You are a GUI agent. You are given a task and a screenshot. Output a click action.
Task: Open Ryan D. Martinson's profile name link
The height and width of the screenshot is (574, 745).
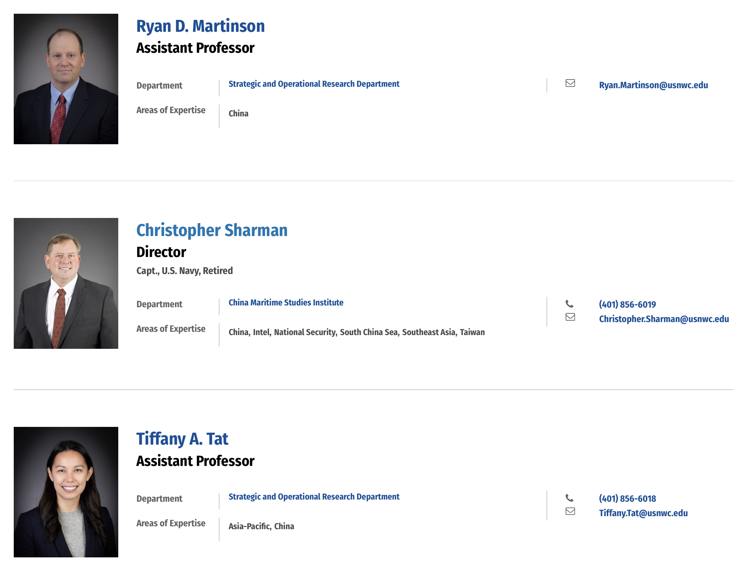click(x=200, y=26)
